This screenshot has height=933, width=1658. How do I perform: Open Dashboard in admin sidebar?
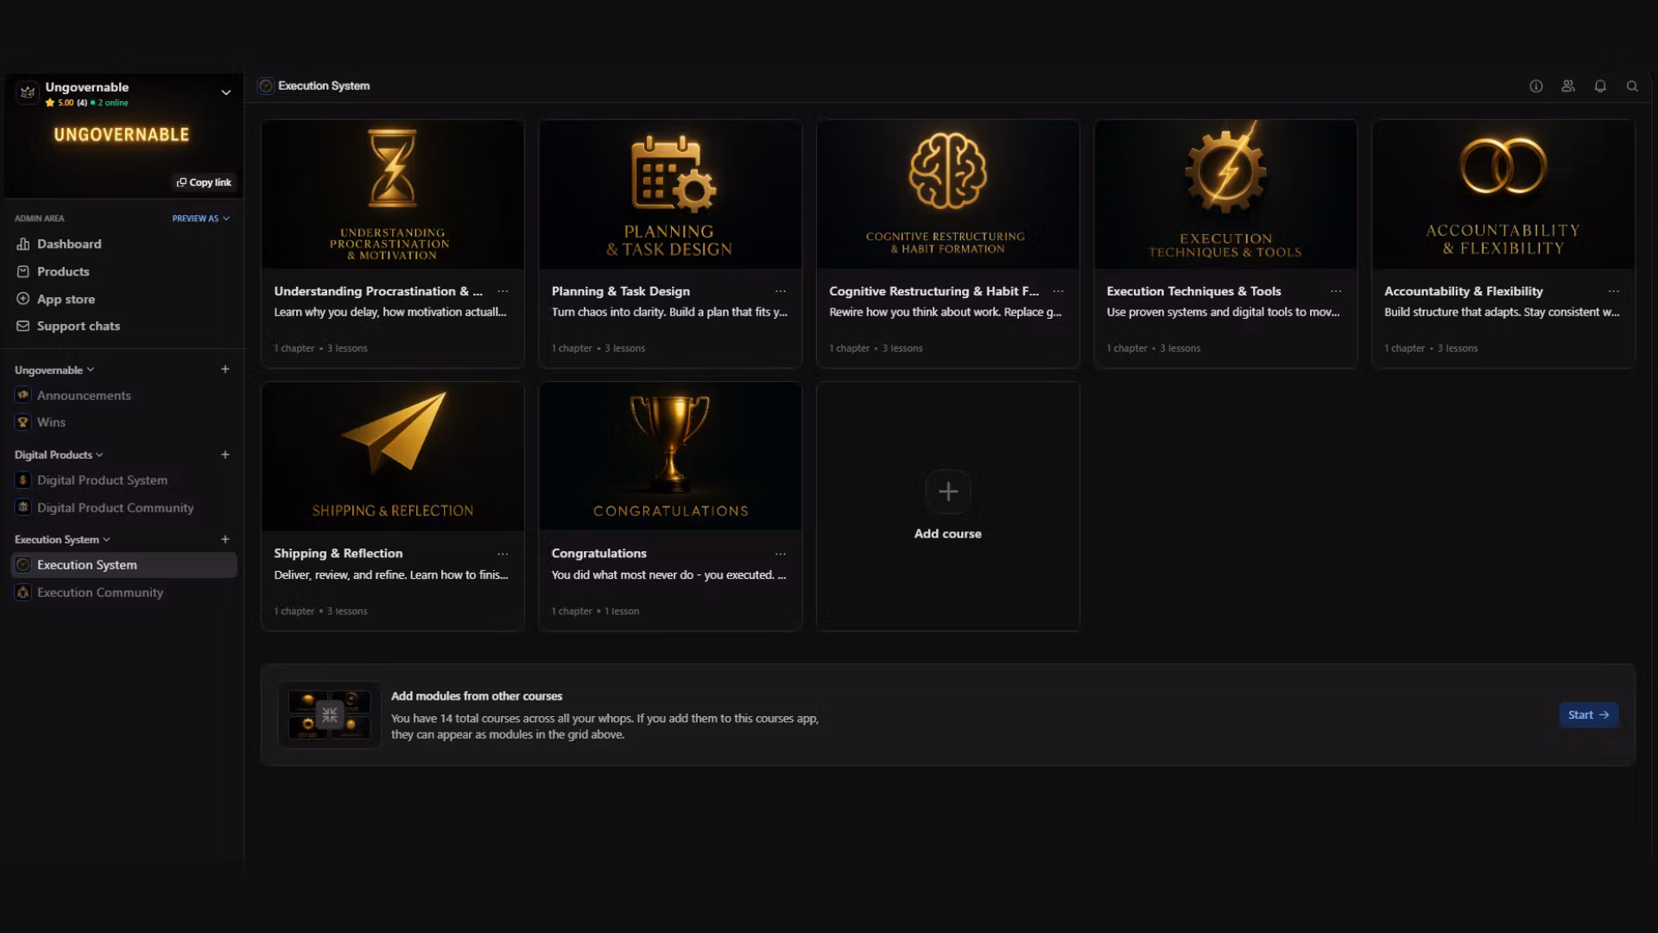point(69,244)
